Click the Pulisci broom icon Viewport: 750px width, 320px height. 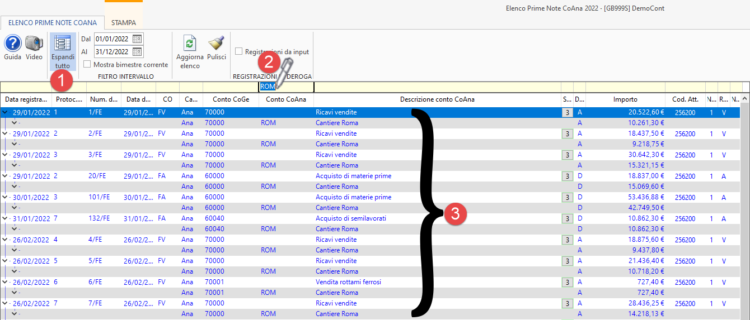pyautogui.click(x=216, y=43)
